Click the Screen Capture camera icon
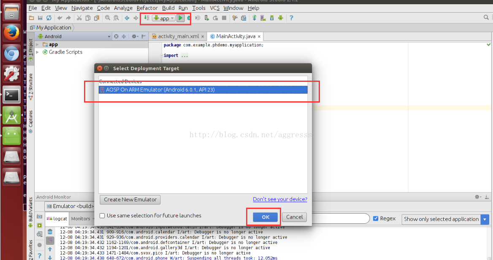 click(39, 217)
